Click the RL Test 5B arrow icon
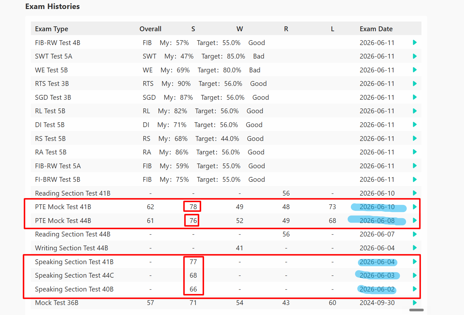This screenshot has height=315, width=464. click(x=415, y=111)
